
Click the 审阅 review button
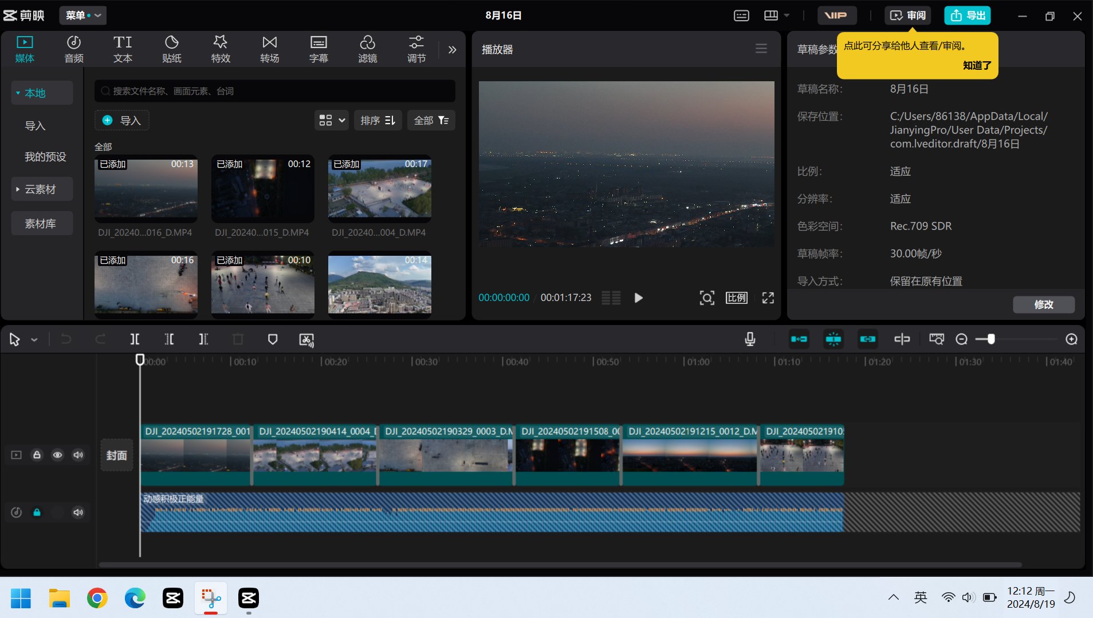click(908, 15)
